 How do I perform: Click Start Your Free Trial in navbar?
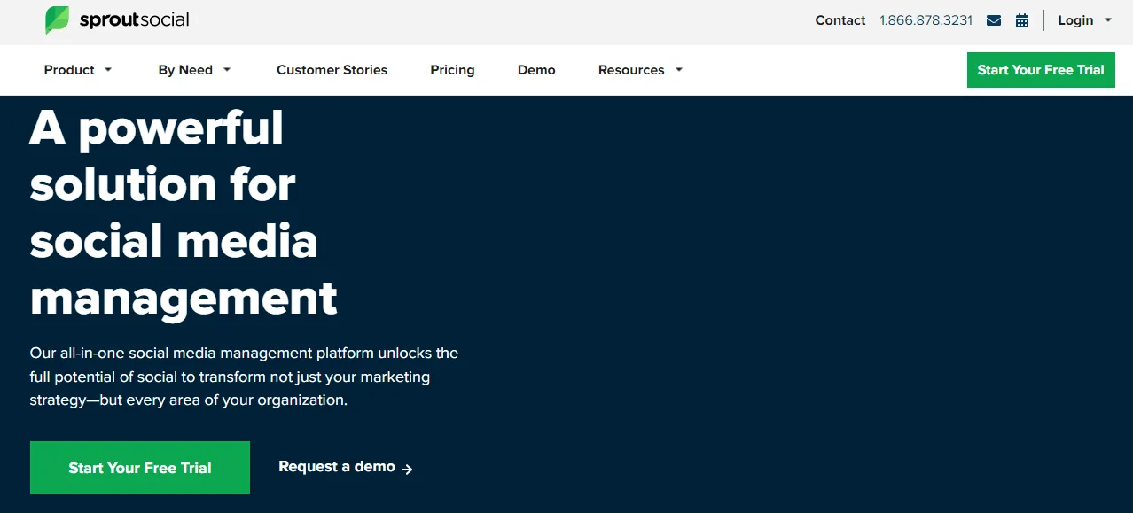[1041, 70]
